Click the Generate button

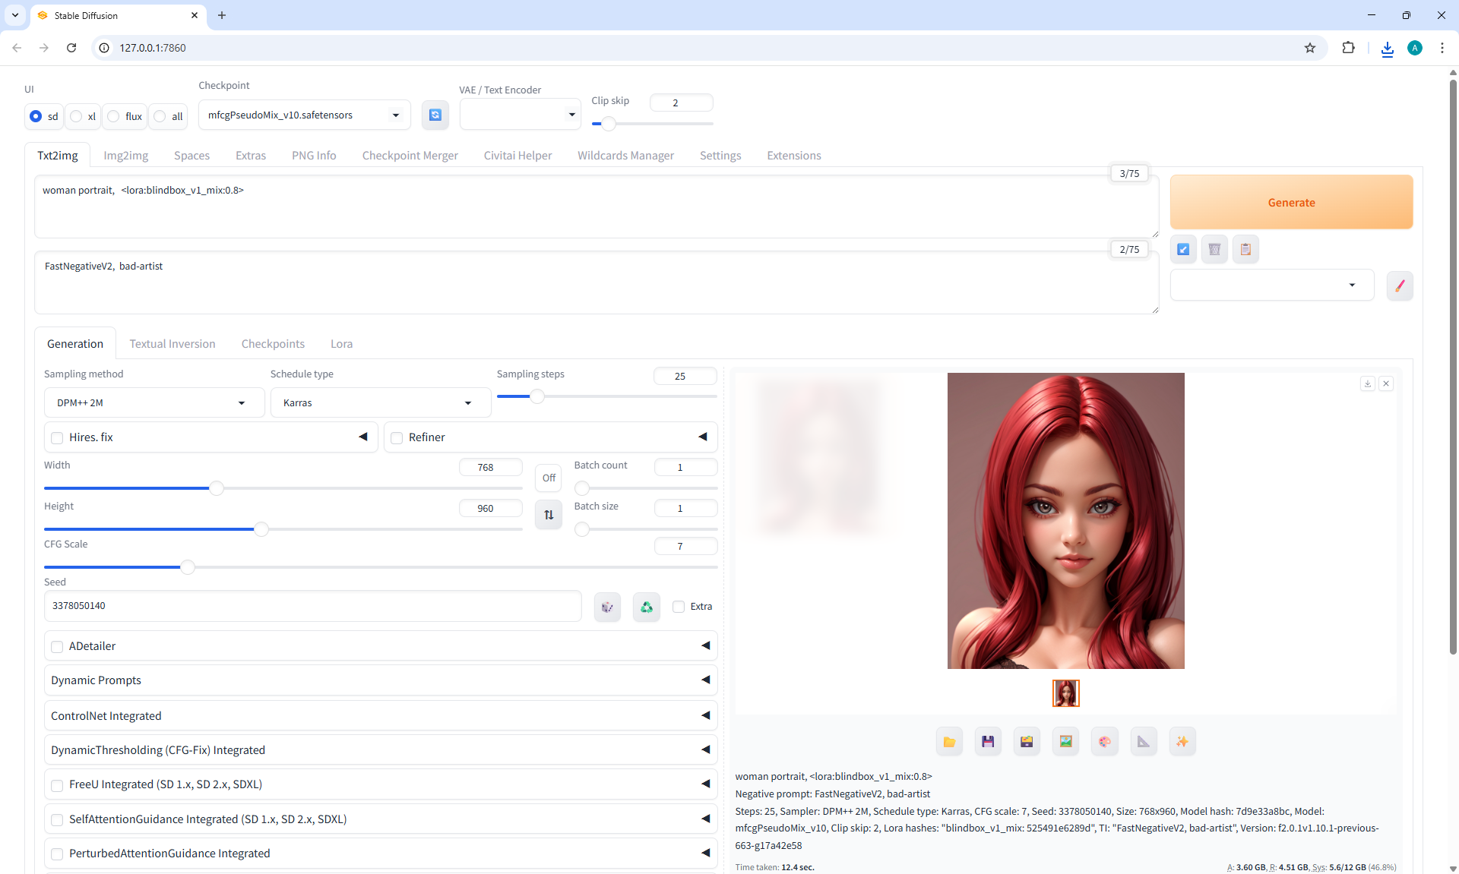point(1291,202)
